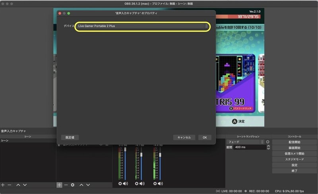Select the シーン item in the Scenes list
This screenshot has height=194, width=318.
click(x=28, y=140)
